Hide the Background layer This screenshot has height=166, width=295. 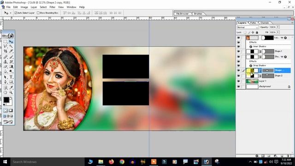pyautogui.click(x=239, y=87)
